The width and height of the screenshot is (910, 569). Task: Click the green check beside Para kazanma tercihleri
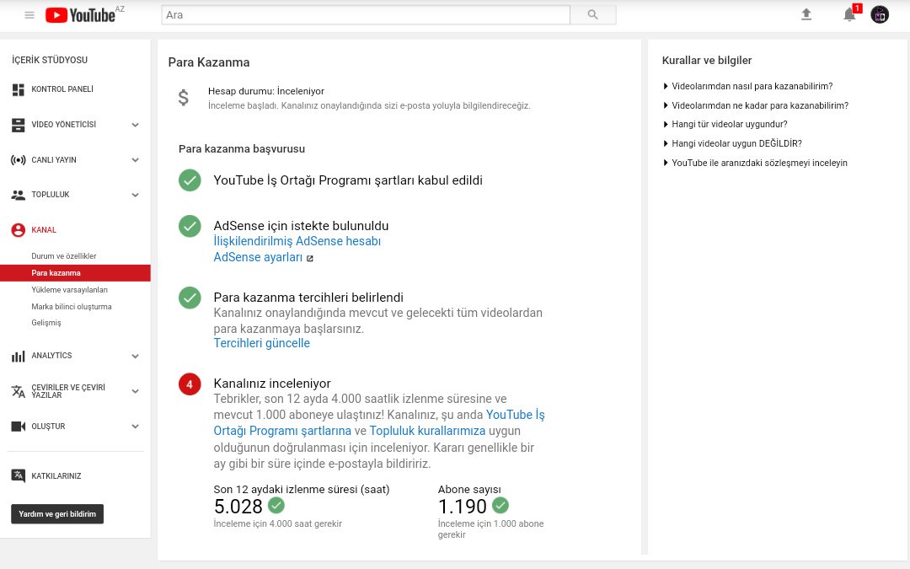pos(190,298)
